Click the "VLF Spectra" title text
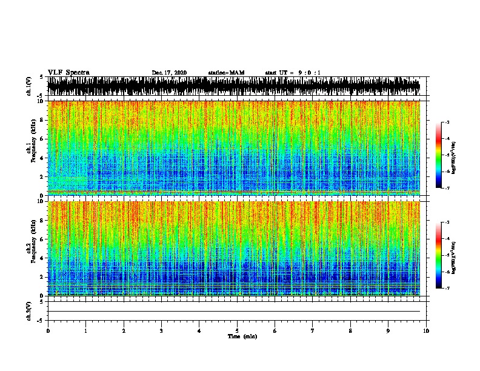The width and height of the screenshot is (480, 371). pos(68,73)
